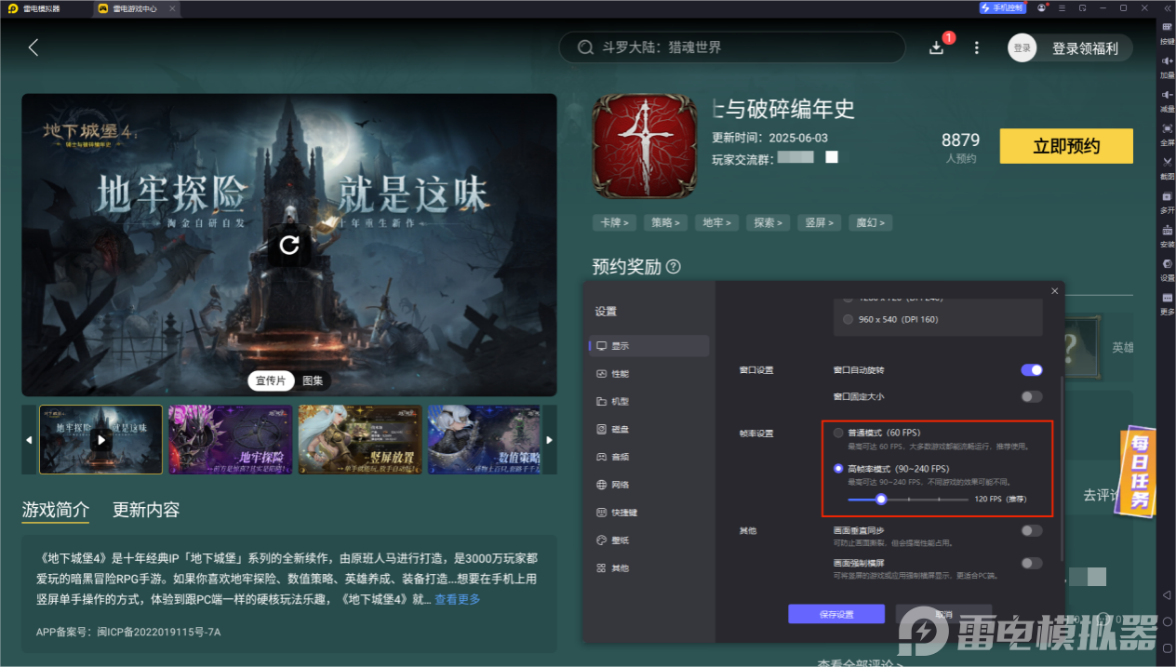Open downloads icon with red badge
Image resolution: width=1176 pixels, height=667 pixels.
(x=937, y=47)
